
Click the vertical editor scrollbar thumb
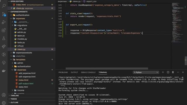click(x=186, y=61)
